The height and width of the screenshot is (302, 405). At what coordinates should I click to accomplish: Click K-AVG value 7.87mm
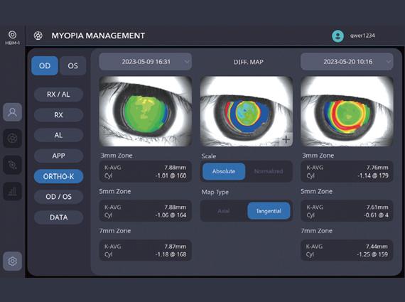(175, 247)
